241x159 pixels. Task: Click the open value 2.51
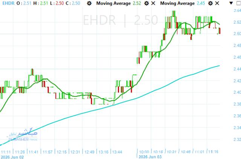coord(27,3)
